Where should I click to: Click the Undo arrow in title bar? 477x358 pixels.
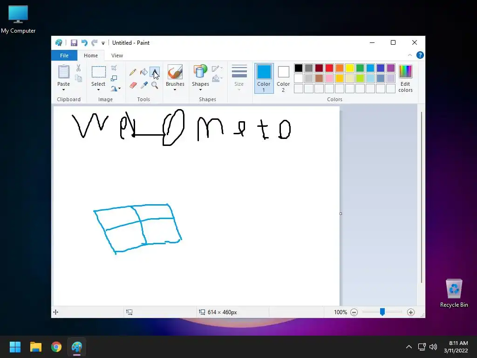[84, 43]
